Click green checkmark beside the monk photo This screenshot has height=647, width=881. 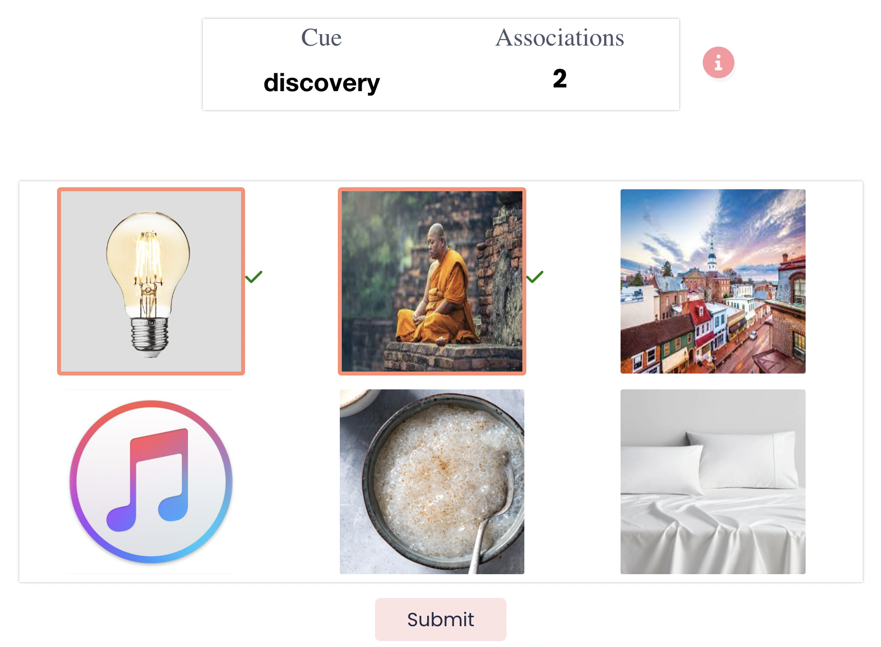click(535, 277)
